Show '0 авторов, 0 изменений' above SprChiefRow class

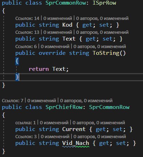coord(86,101)
